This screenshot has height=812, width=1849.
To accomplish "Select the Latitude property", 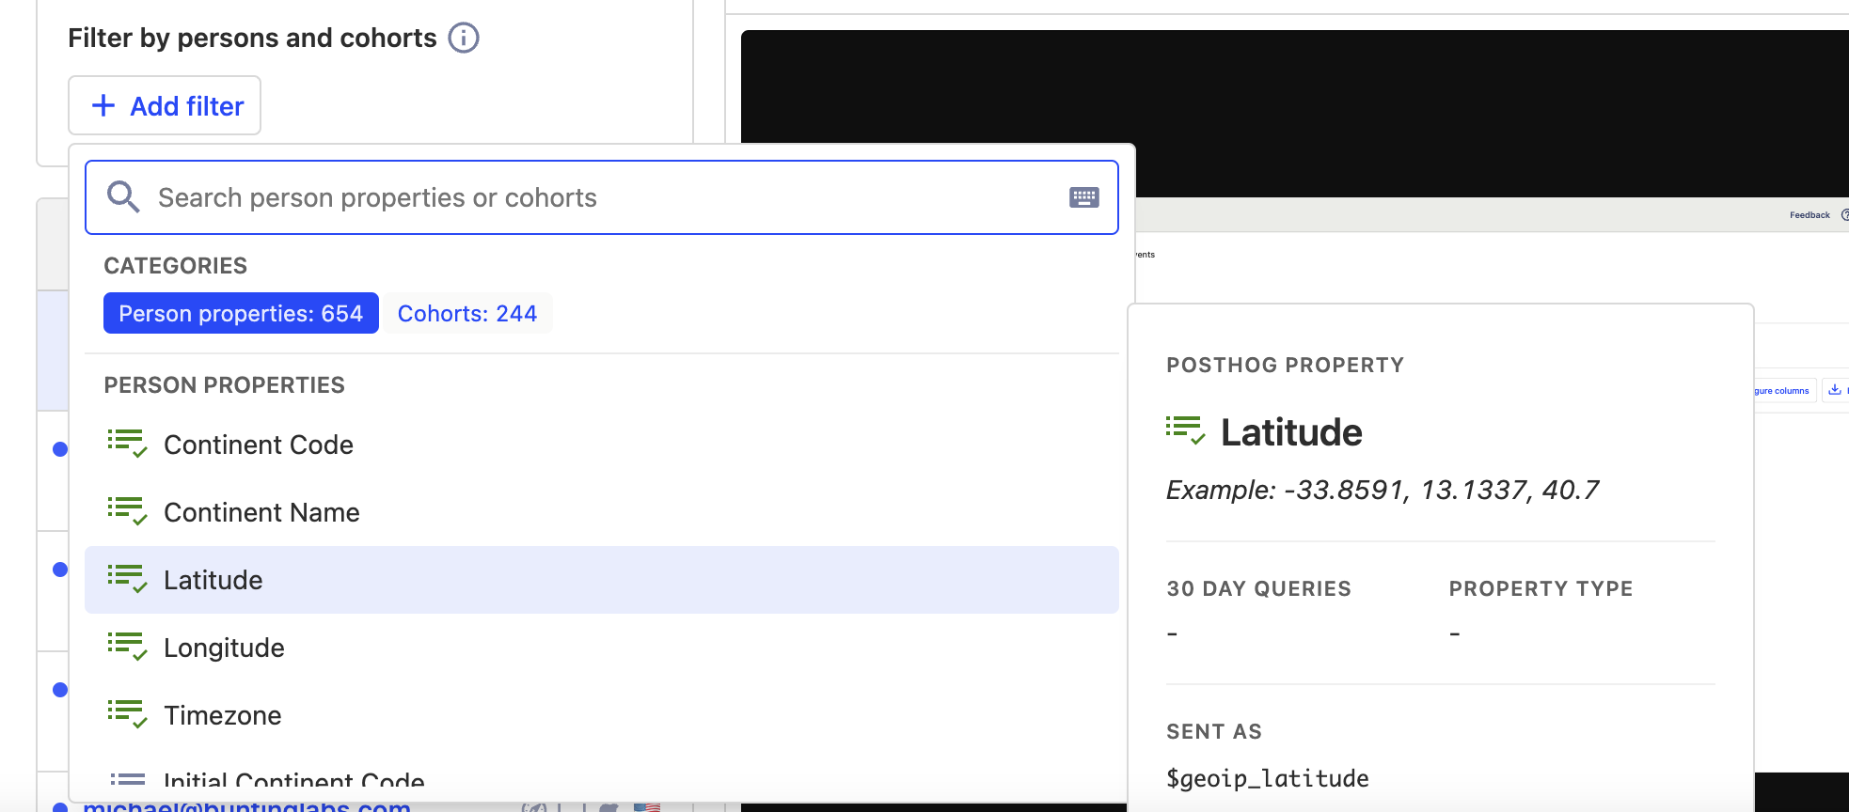I will 213,580.
